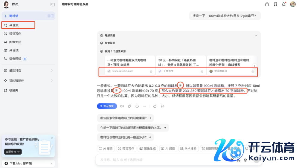Start a new conversation with 新对话
Image resolution: width=299 pixels, height=168 pixels.
click(28, 16)
